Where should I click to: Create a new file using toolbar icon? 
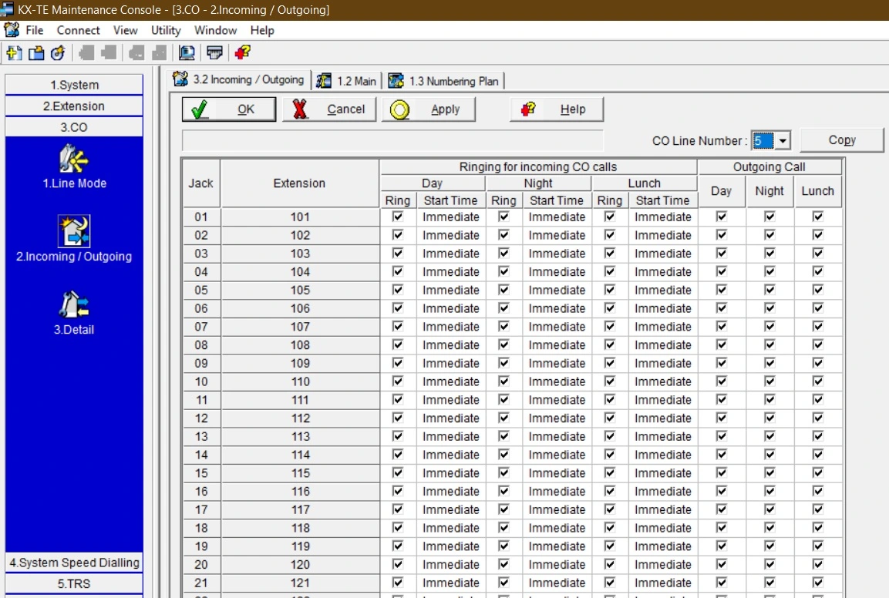click(14, 53)
